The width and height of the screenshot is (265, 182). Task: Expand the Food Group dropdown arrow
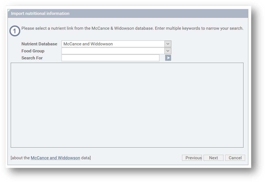[x=168, y=51]
